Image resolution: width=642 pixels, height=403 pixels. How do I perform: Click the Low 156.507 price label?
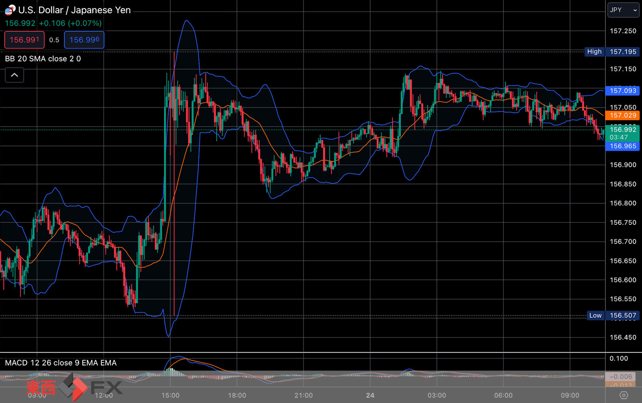click(x=613, y=315)
